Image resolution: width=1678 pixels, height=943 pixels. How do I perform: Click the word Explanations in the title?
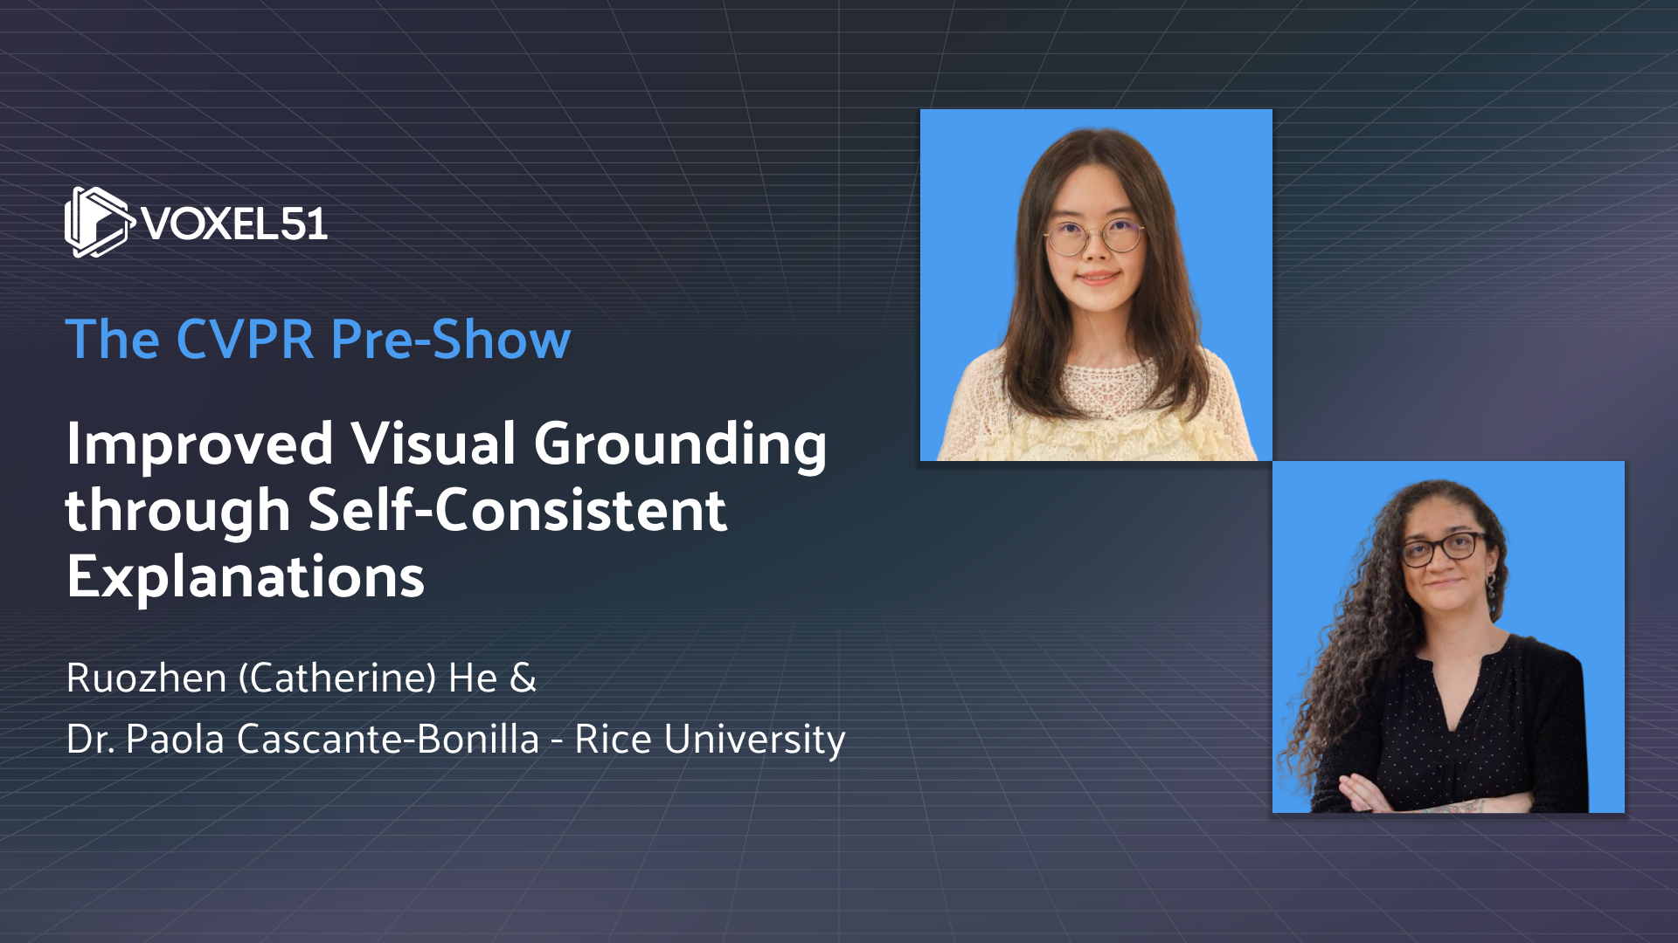point(246,576)
